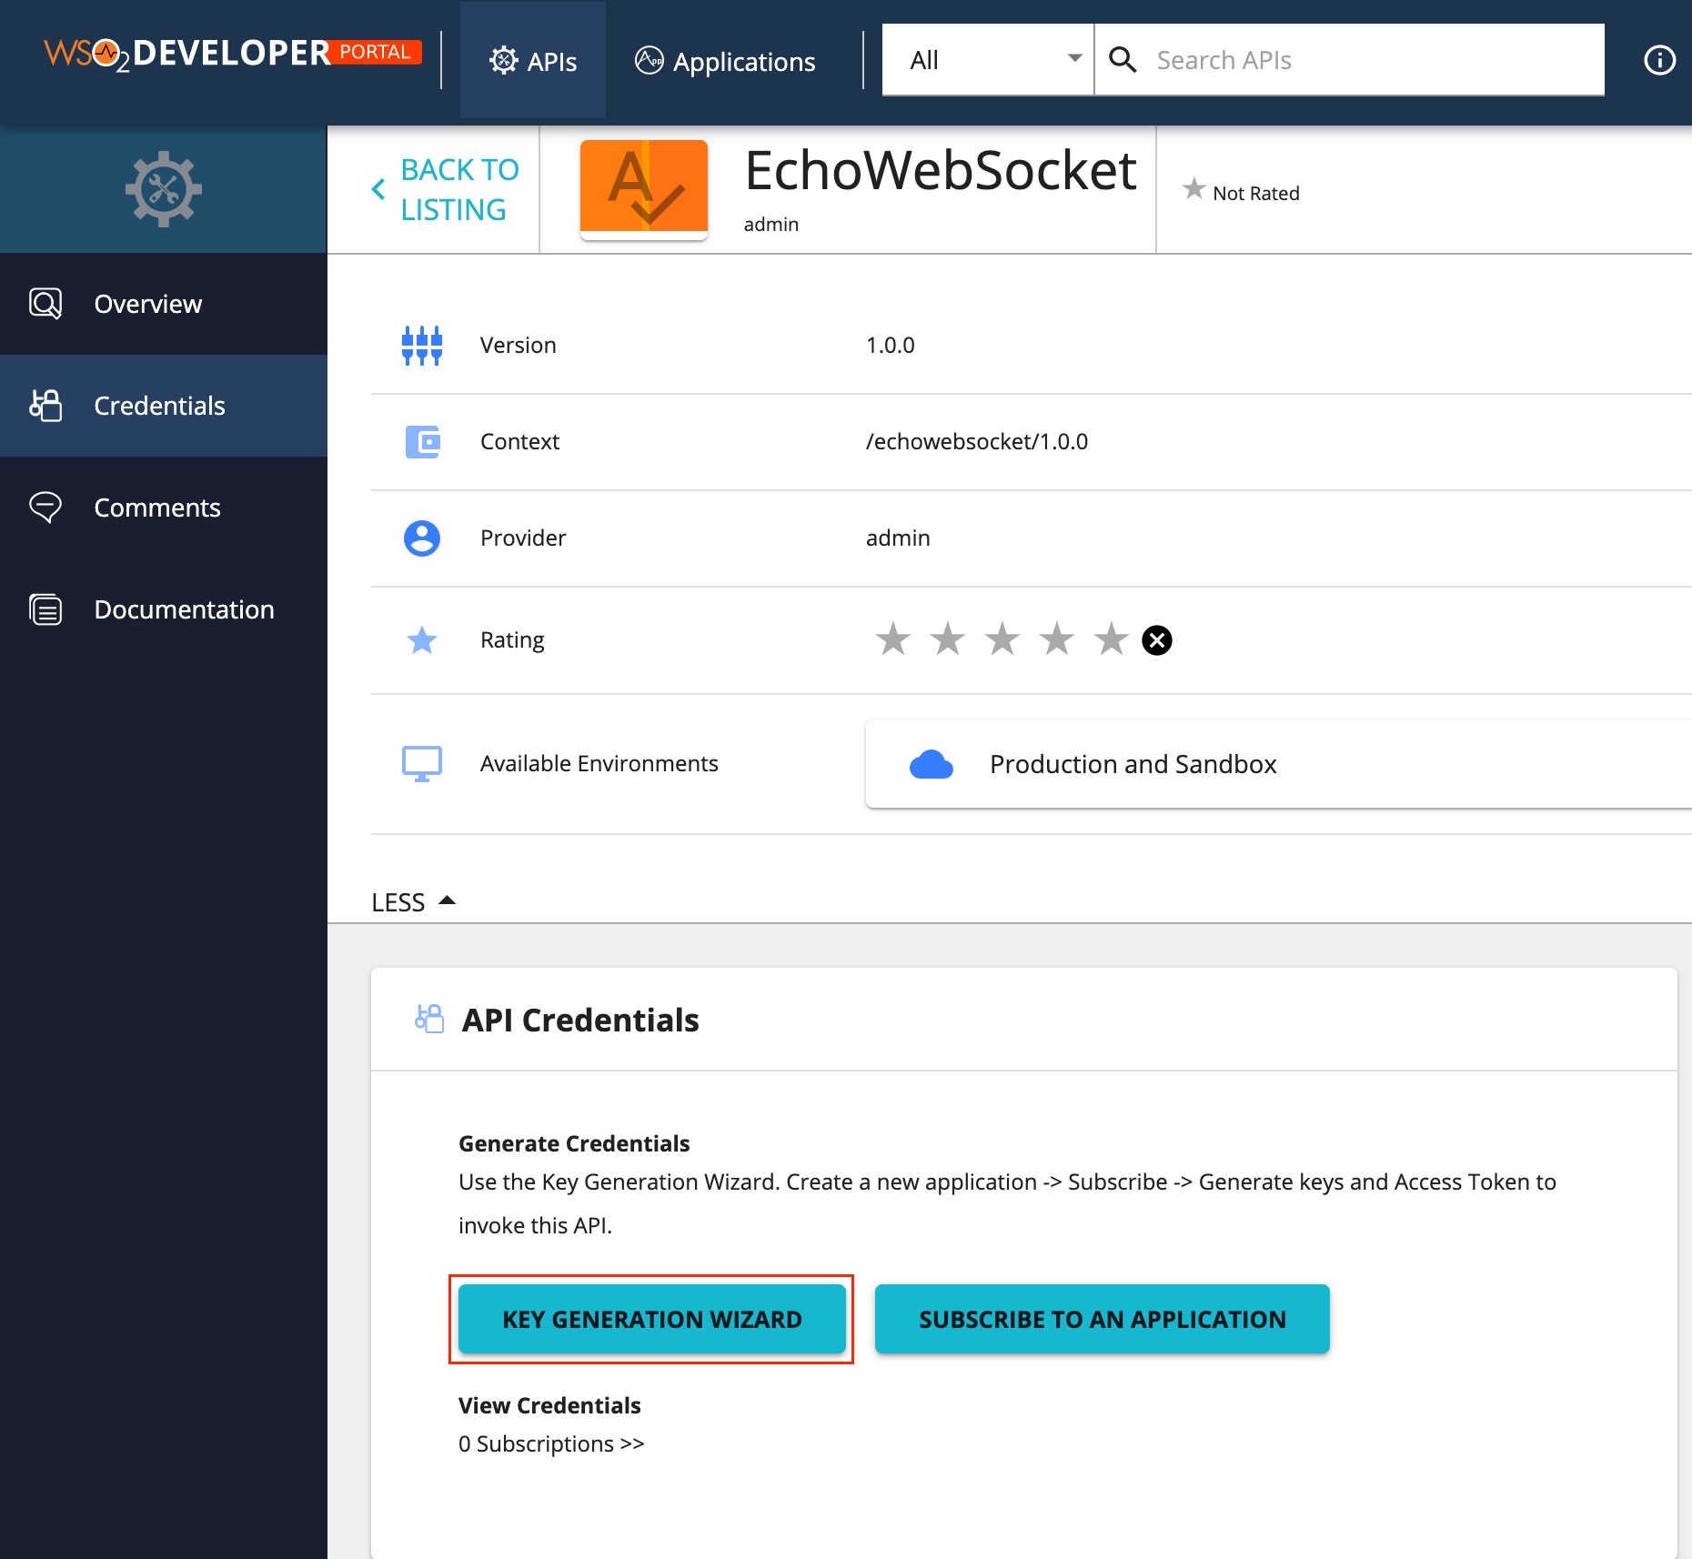Click the version value 1.0.0
The width and height of the screenshot is (1692, 1559).
pos(891,346)
